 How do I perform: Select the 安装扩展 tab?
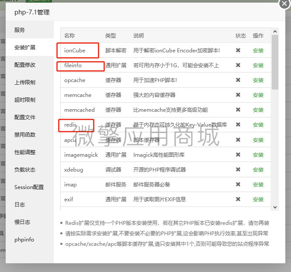30,47
